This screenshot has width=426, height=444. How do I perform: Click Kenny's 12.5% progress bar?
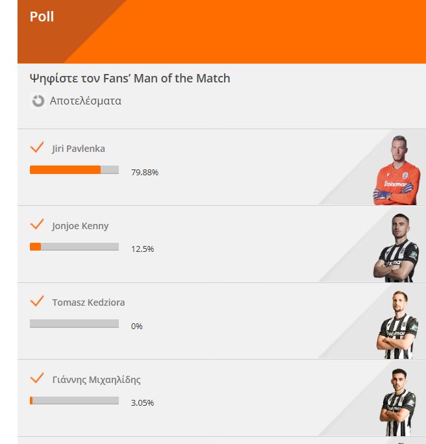(74, 247)
